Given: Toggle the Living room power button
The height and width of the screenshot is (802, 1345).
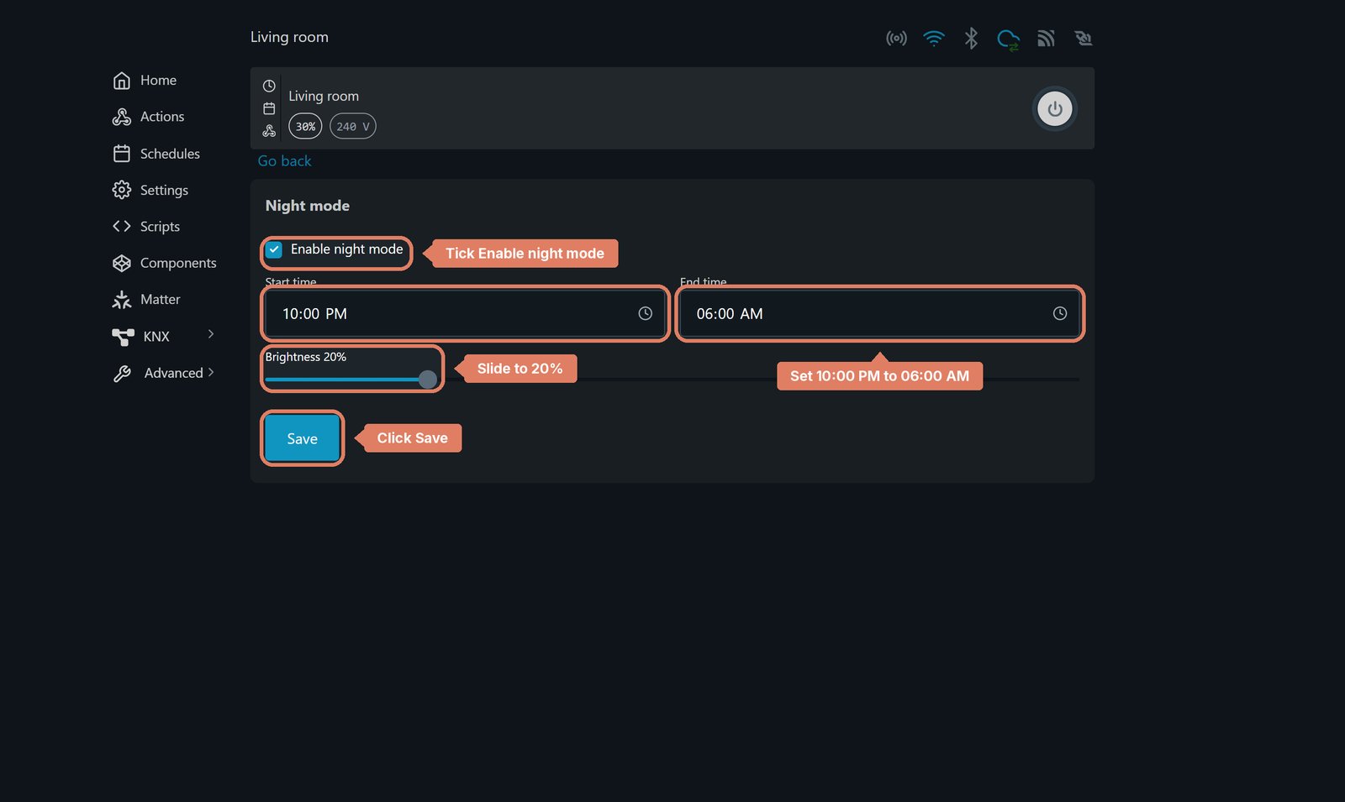Looking at the screenshot, I should pyautogui.click(x=1055, y=109).
